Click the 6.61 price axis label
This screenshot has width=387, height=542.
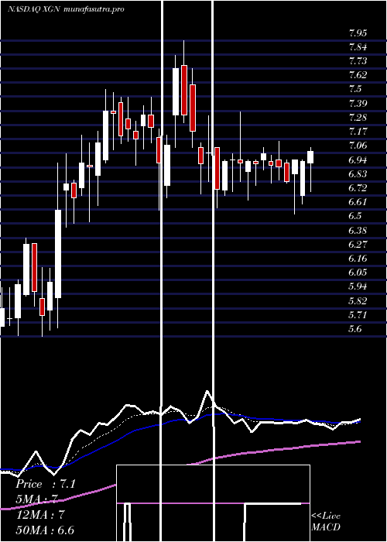[x=358, y=202]
